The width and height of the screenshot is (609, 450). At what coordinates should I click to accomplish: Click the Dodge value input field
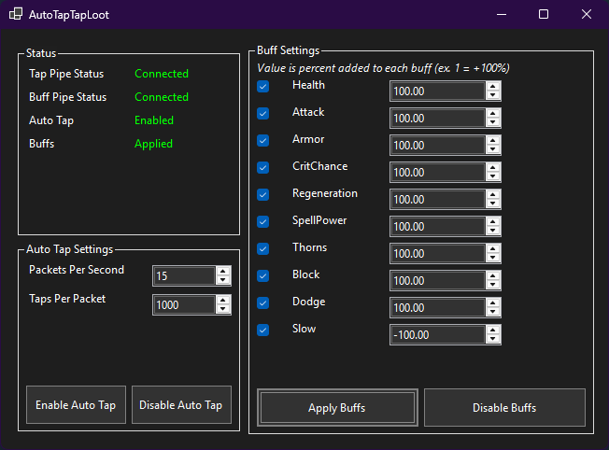click(438, 308)
